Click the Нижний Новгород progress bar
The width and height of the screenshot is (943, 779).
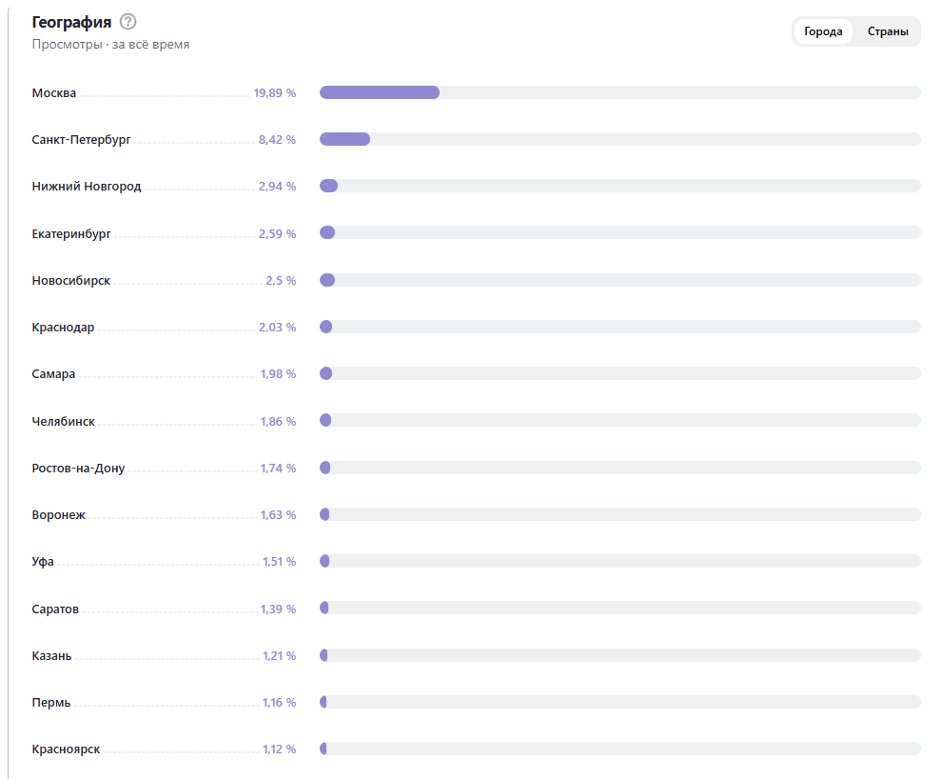[x=620, y=186]
